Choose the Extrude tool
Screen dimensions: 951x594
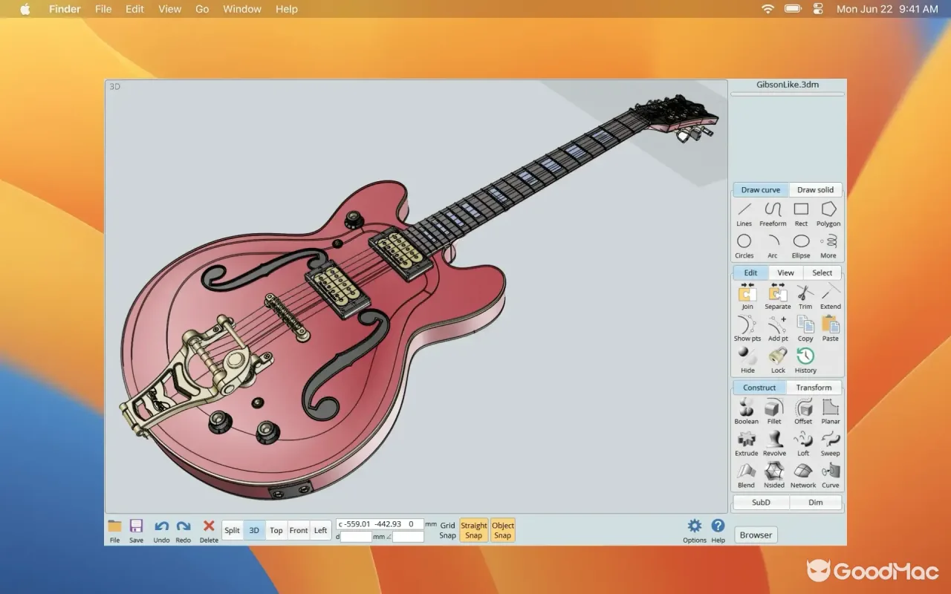tap(746, 443)
